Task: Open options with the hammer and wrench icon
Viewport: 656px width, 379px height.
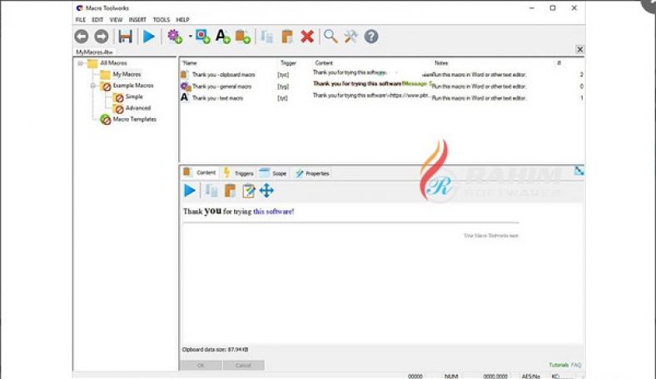Action: [350, 37]
